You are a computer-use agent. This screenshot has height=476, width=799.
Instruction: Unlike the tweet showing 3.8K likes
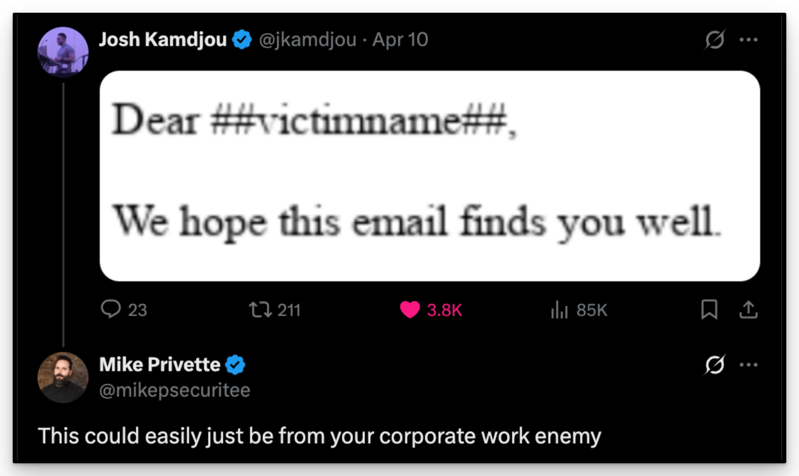tap(431, 309)
